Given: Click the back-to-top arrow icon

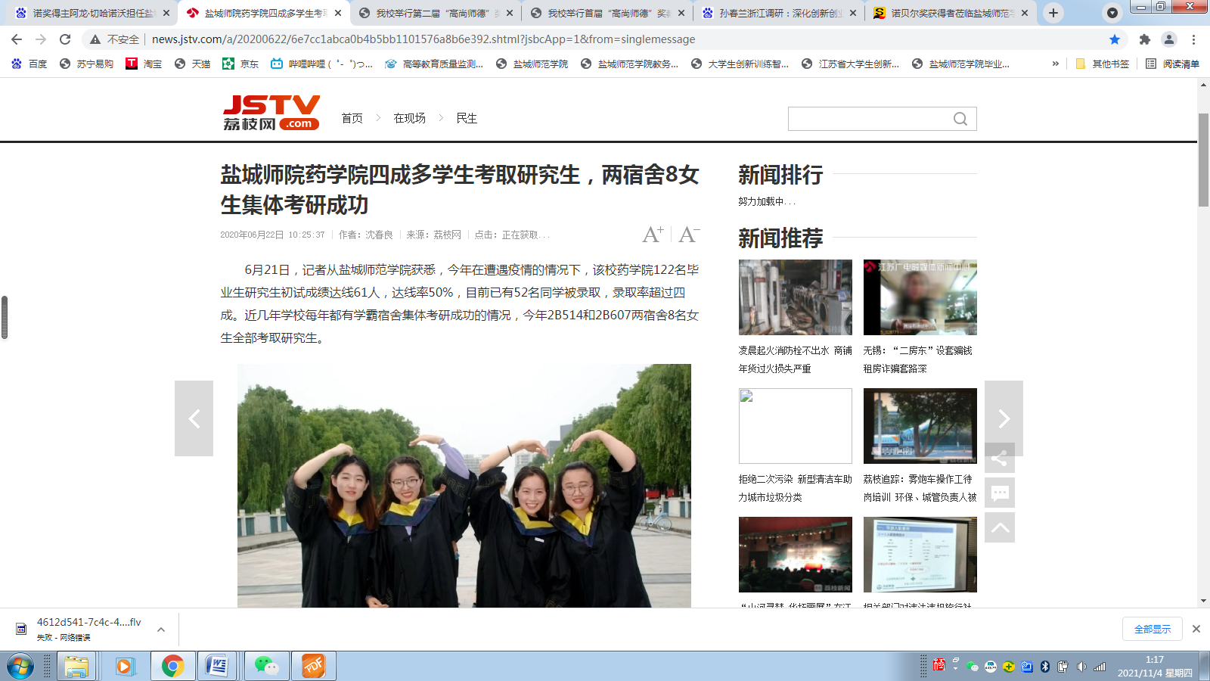Looking at the screenshot, I should point(999,527).
